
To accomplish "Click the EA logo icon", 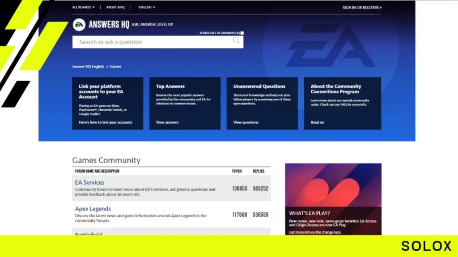I will 79,25.
